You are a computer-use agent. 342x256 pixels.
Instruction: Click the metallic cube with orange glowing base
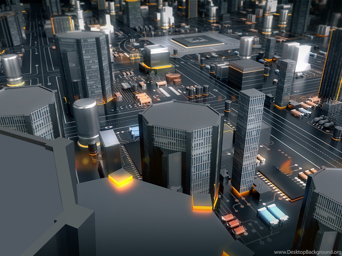156,57
